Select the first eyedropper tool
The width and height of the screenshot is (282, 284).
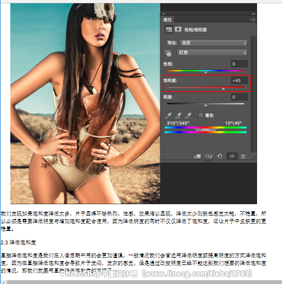coord(169,115)
